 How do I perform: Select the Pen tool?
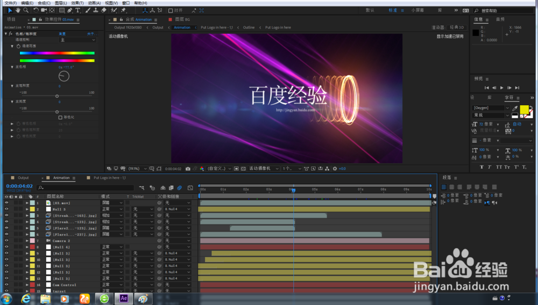(70, 10)
